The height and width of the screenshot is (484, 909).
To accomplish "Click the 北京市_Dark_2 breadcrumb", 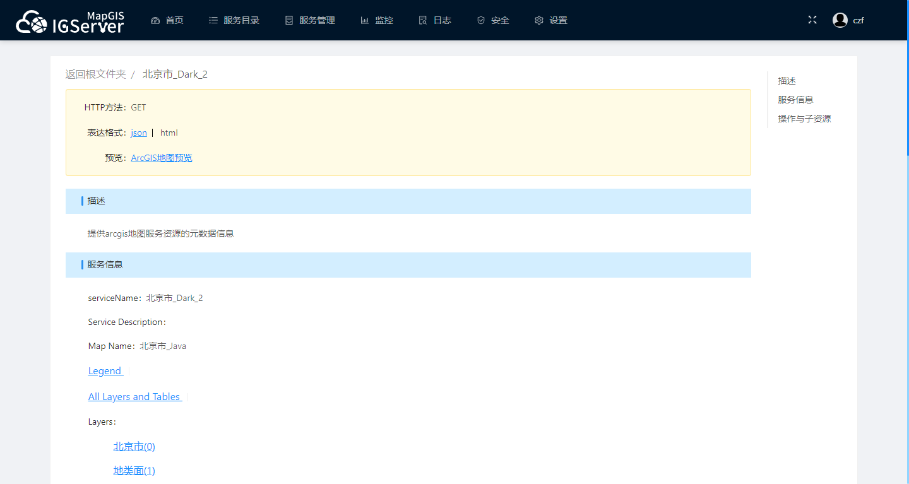I will (175, 74).
